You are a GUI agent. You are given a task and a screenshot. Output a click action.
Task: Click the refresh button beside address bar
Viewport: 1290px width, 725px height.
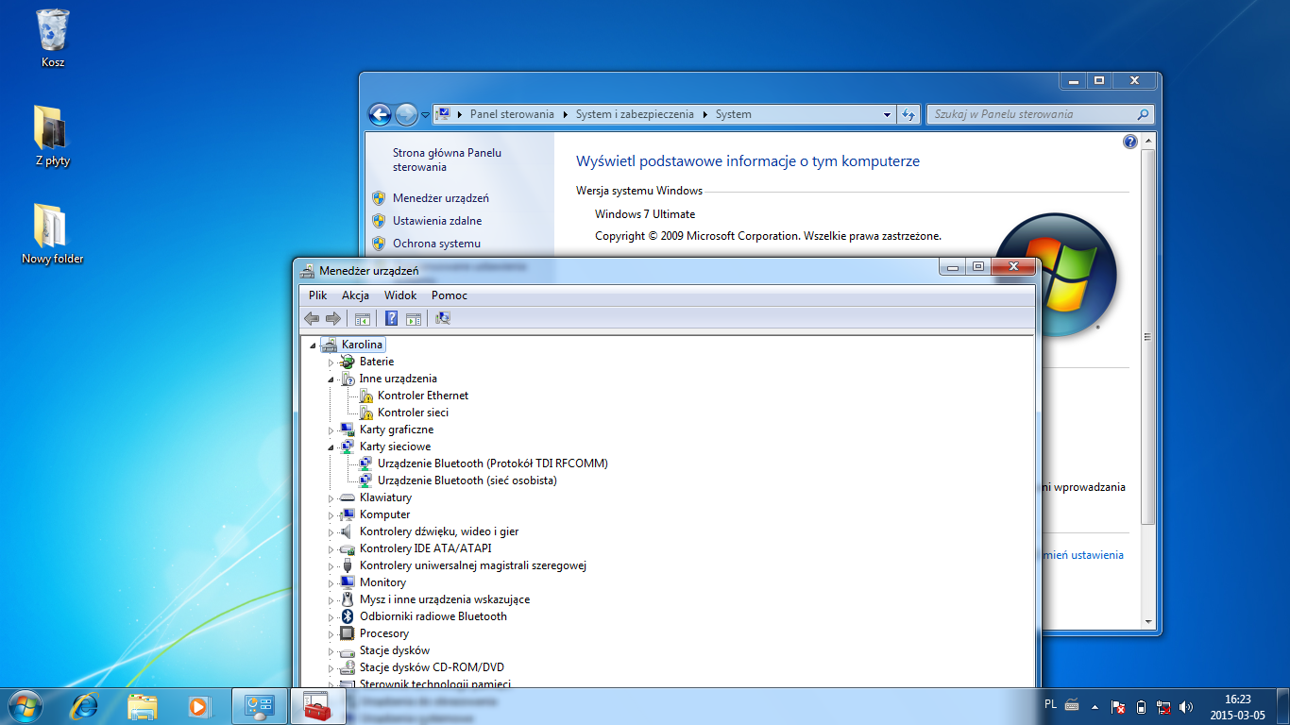[x=908, y=114]
